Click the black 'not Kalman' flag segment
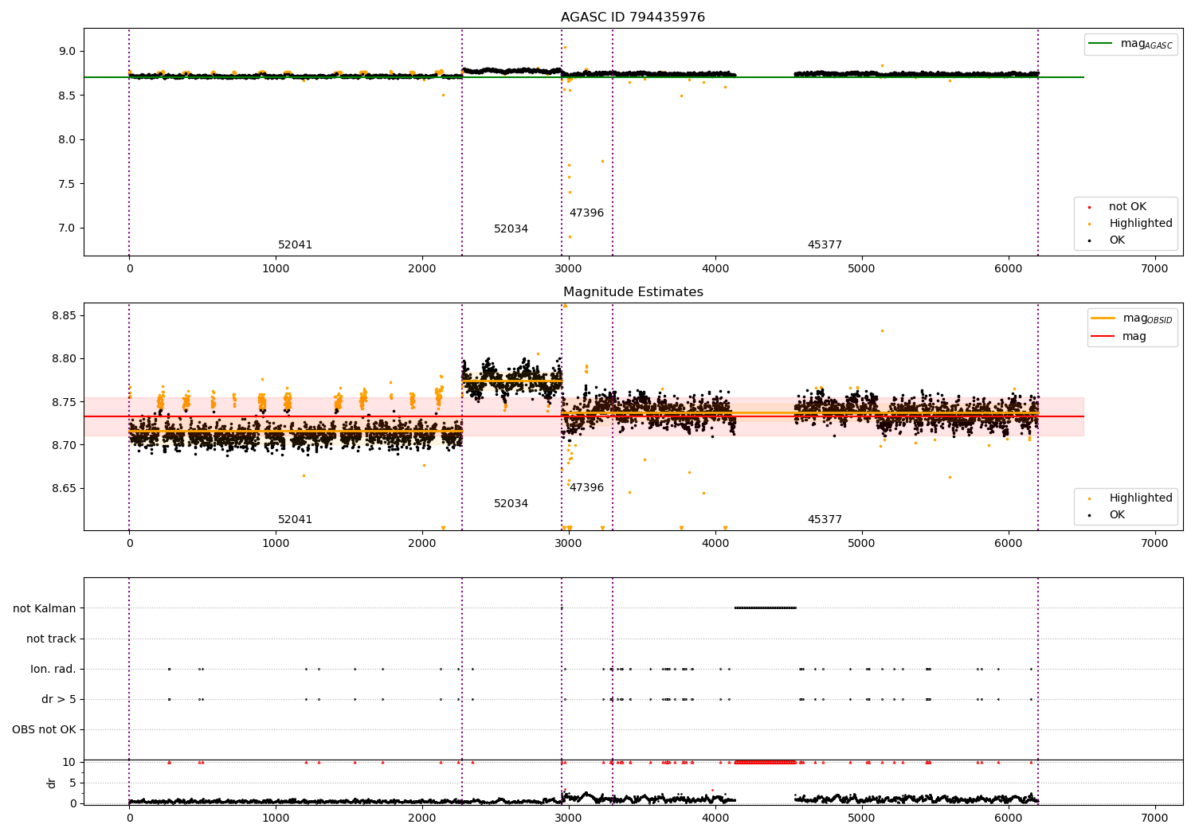The width and height of the screenshot is (1195, 836). (x=765, y=608)
